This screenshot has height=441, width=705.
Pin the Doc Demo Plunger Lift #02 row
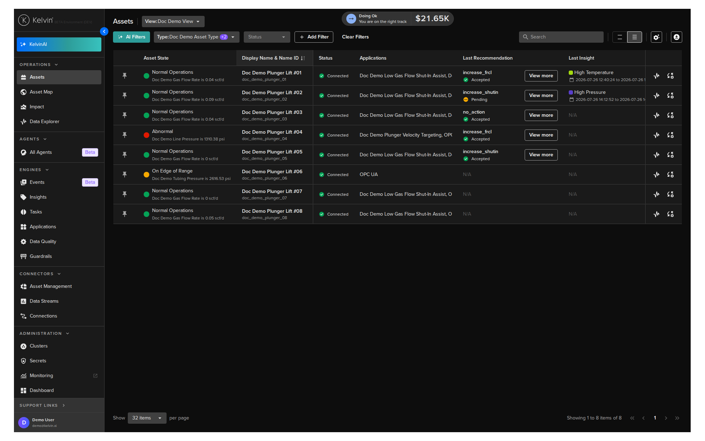tap(124, 96)
